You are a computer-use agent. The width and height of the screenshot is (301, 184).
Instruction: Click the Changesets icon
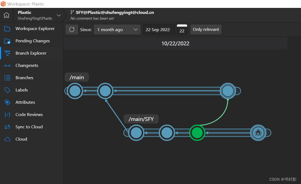pyautogui.click(x=7, y=66)
